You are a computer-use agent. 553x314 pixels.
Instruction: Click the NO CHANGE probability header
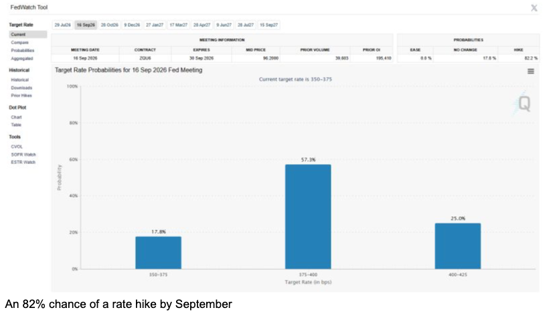(465, 50)
